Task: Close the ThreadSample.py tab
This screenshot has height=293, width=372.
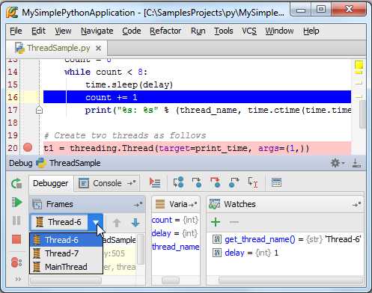Action: click(99, 48)
